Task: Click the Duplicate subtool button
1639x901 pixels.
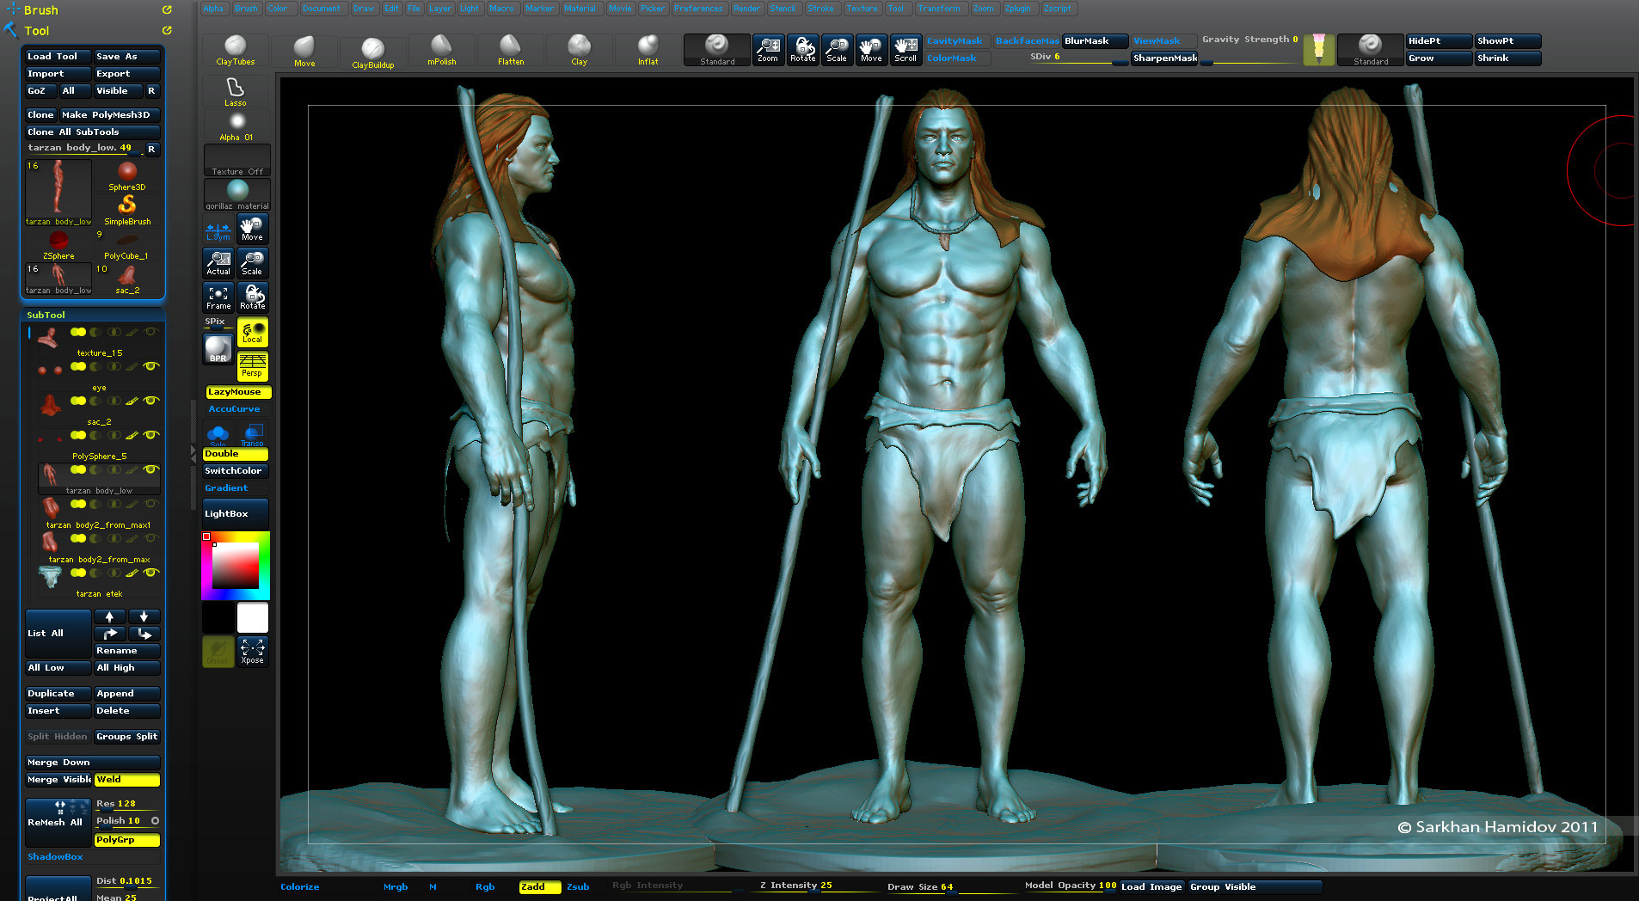Action: pos(58,694)
